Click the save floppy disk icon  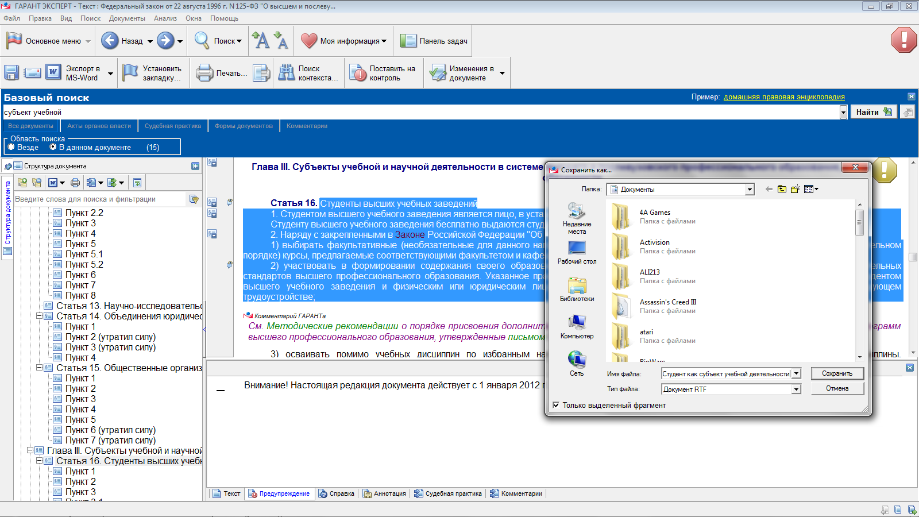pos(11,73)
